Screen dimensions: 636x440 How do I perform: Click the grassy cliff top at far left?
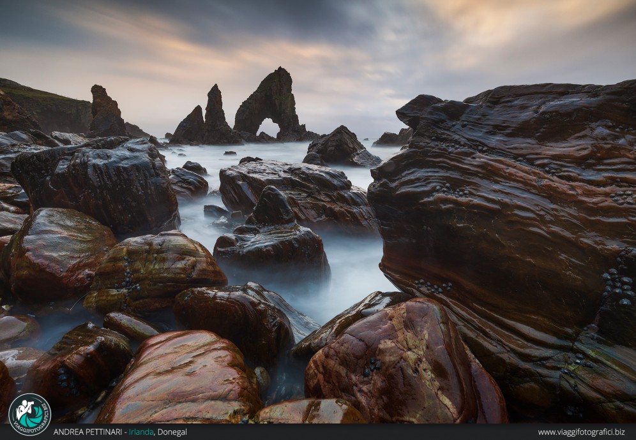coord(38,96)
